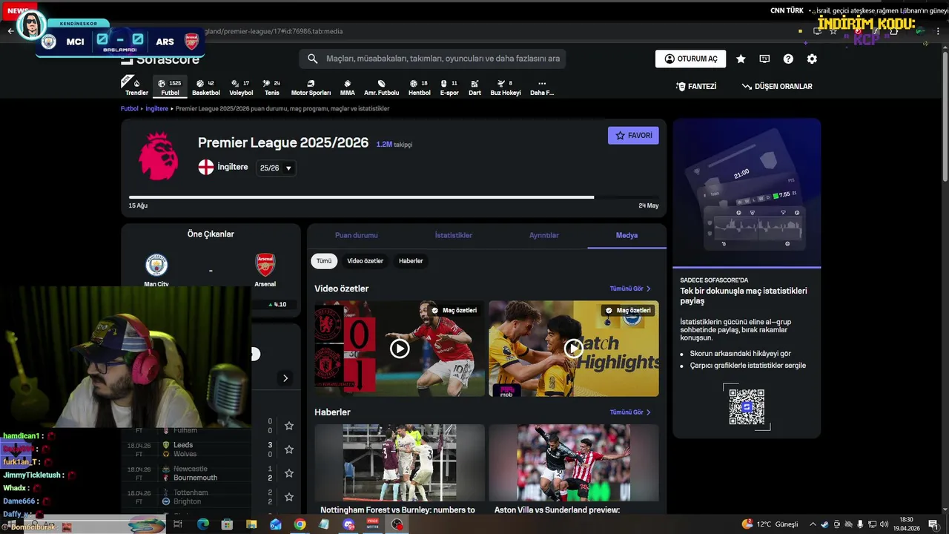Open MMA sport category
The height and width of the screenshot is (534, 949).
point(347,88)
